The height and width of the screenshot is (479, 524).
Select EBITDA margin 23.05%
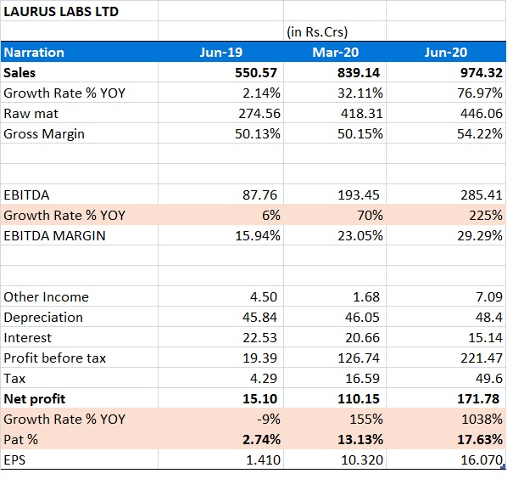point(335,235)
